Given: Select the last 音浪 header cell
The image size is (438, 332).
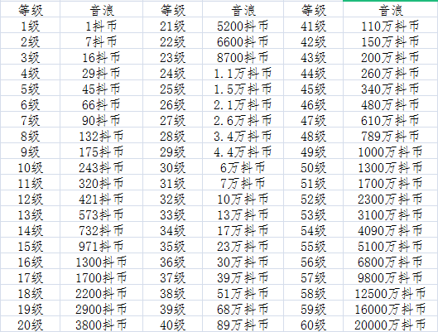Looking at the screenshot, I should pos(390,10).
